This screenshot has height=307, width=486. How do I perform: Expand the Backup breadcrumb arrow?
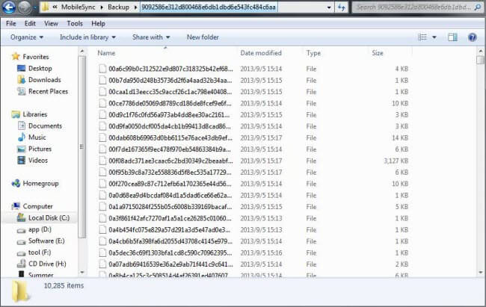(x=135, y=7)
